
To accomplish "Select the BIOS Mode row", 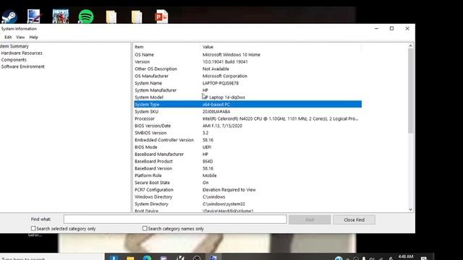I will tap(247, 147).
